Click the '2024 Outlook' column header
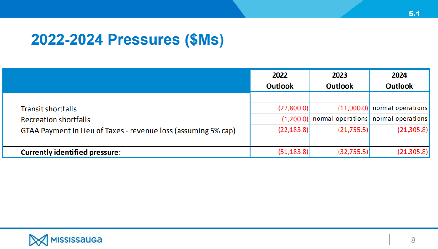438x249 pixels. [x=399, y=80]
